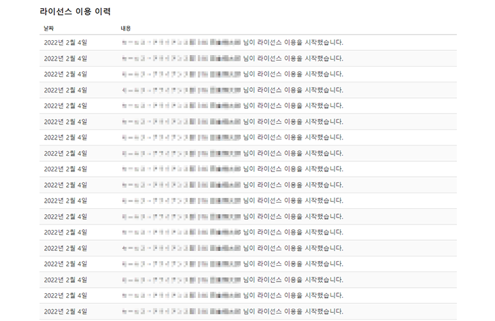Click the blurred user name in the first row
The image size is (495, 321).
181,42
